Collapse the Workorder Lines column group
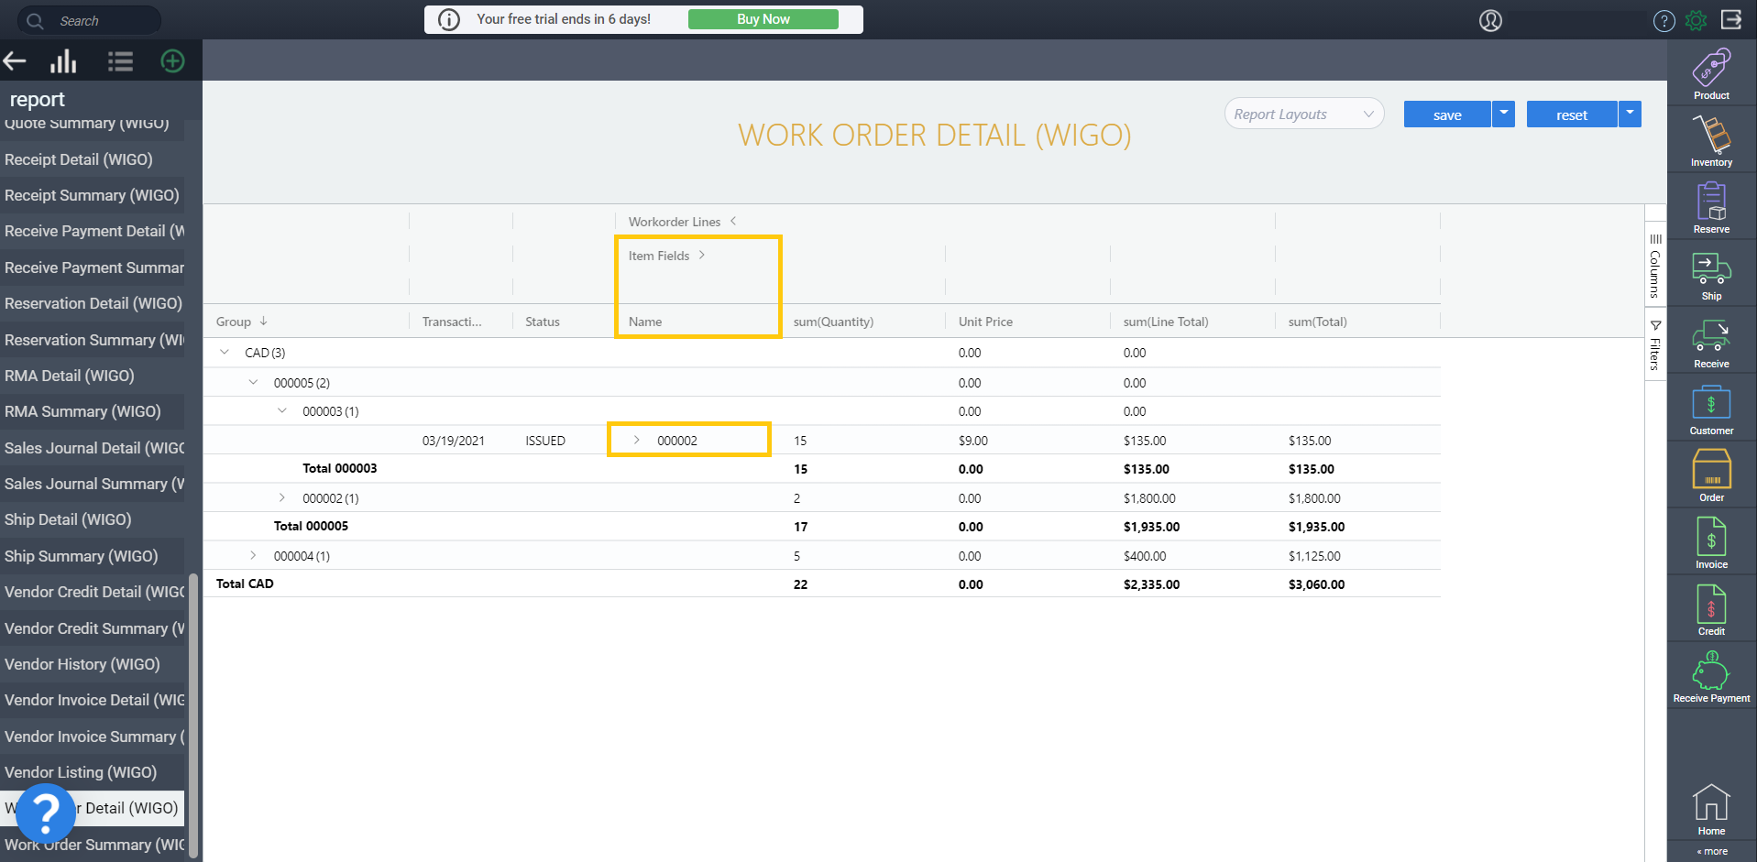The width and height of the screenshot is (1757, 862). coord(733,221)
